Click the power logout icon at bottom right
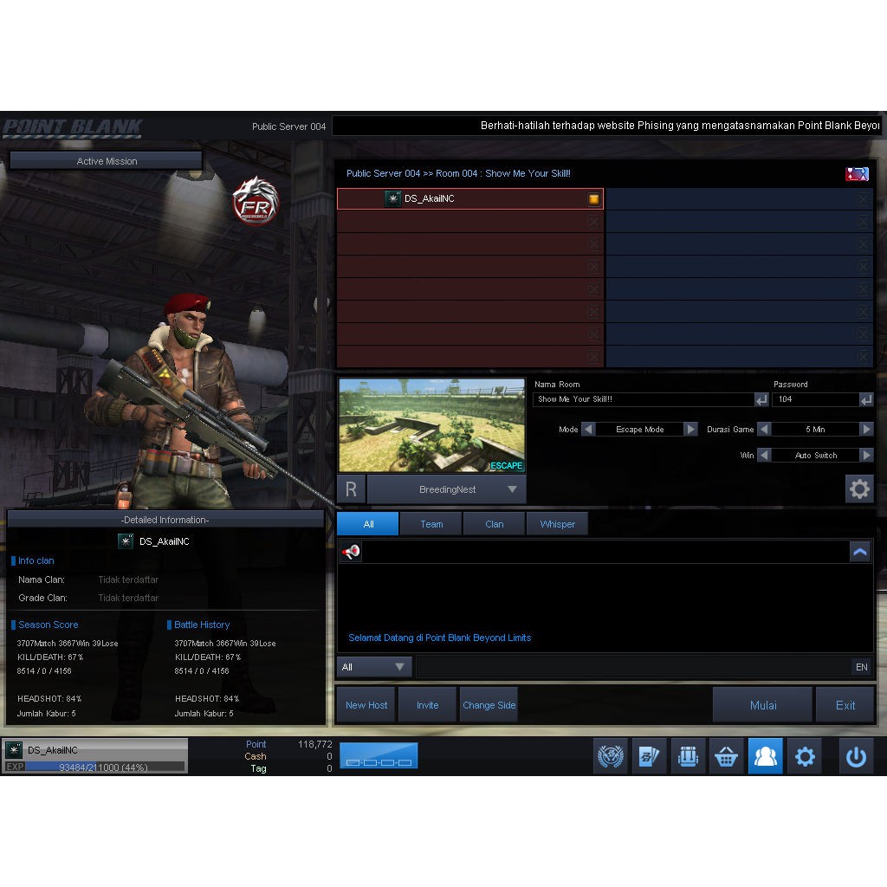 click(x=856, y=755)
